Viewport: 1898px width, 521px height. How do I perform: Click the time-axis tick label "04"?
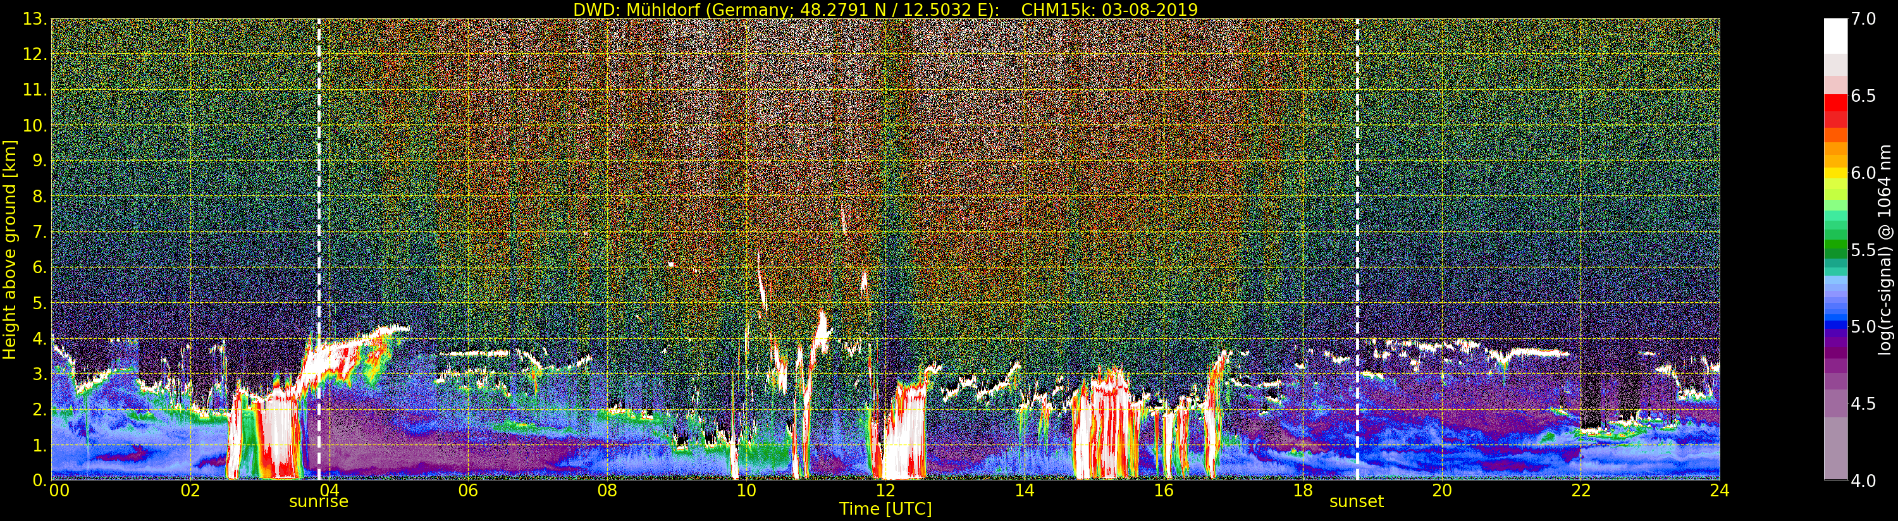[x=330, y=490]
